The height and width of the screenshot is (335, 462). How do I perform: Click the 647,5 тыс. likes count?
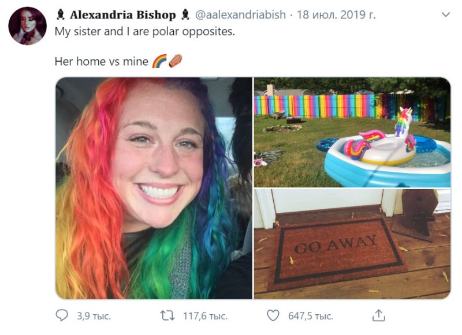311,316
